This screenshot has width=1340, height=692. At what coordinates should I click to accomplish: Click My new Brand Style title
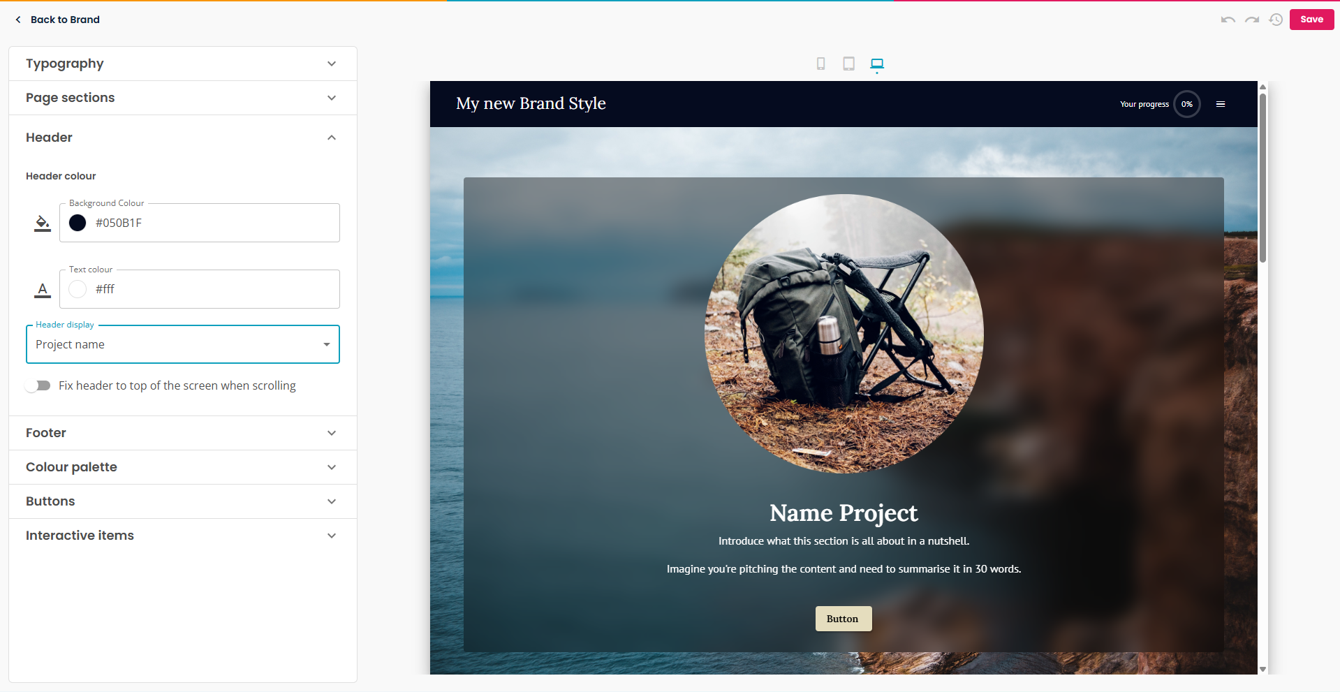(x=531, y=103)
